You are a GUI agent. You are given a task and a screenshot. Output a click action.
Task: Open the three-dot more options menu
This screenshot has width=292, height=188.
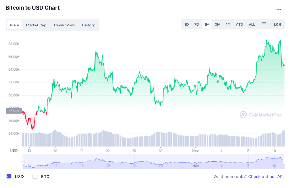pos(278,9)
